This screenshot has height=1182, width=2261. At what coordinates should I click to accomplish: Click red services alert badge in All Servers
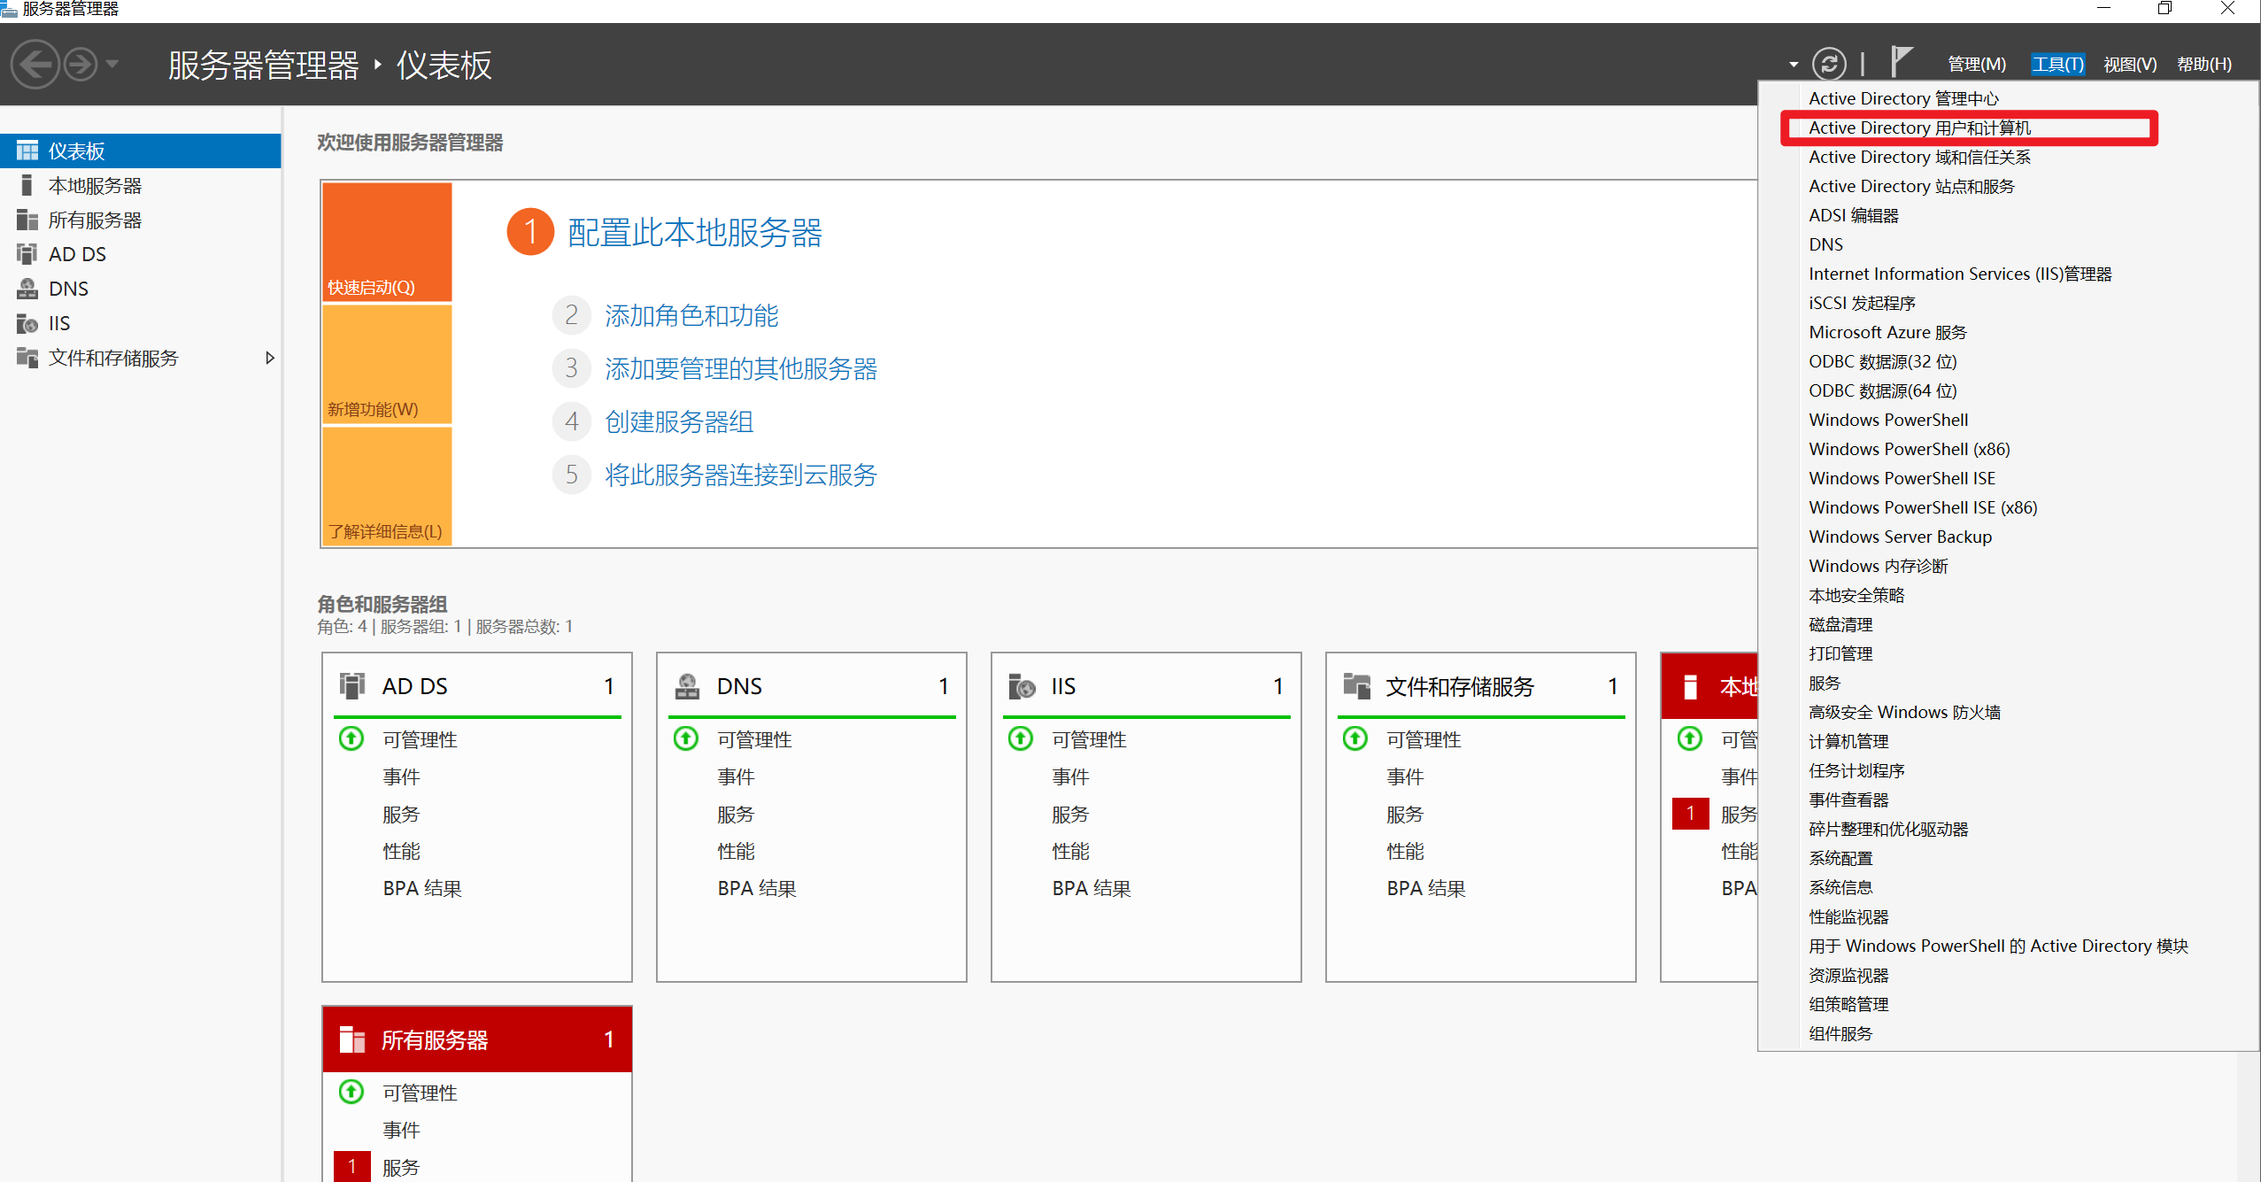(x=351, y=1166)
